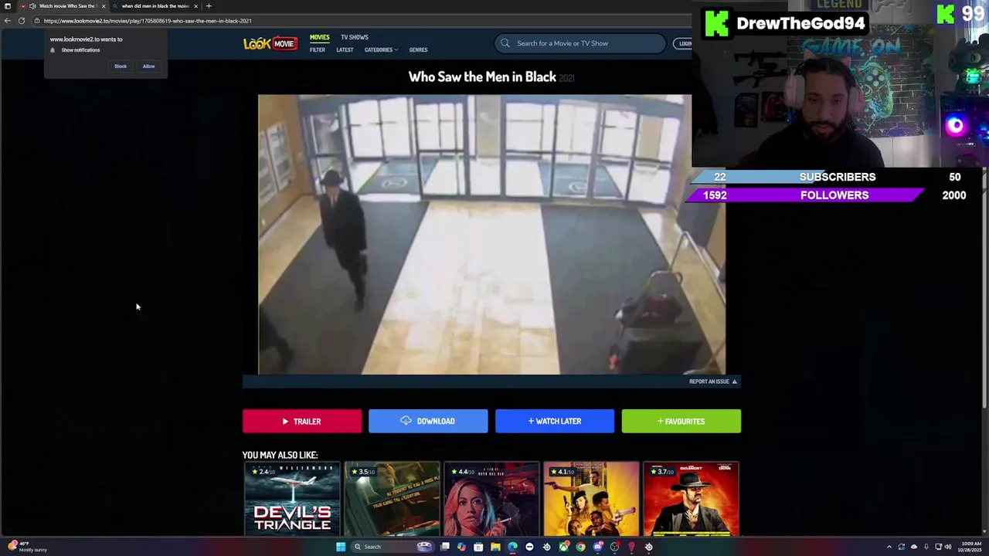This screenshot has width=989, height=556.
Task: Click the Download button
Action: (428, 422)
